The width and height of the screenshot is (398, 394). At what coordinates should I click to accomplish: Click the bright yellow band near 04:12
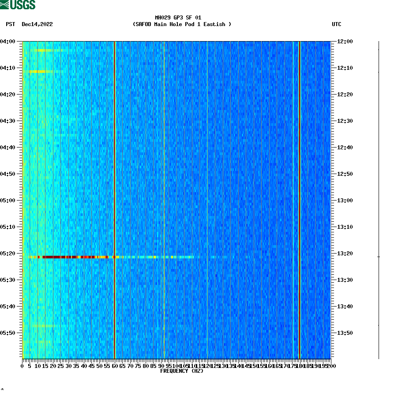click(x=40, y=71)
